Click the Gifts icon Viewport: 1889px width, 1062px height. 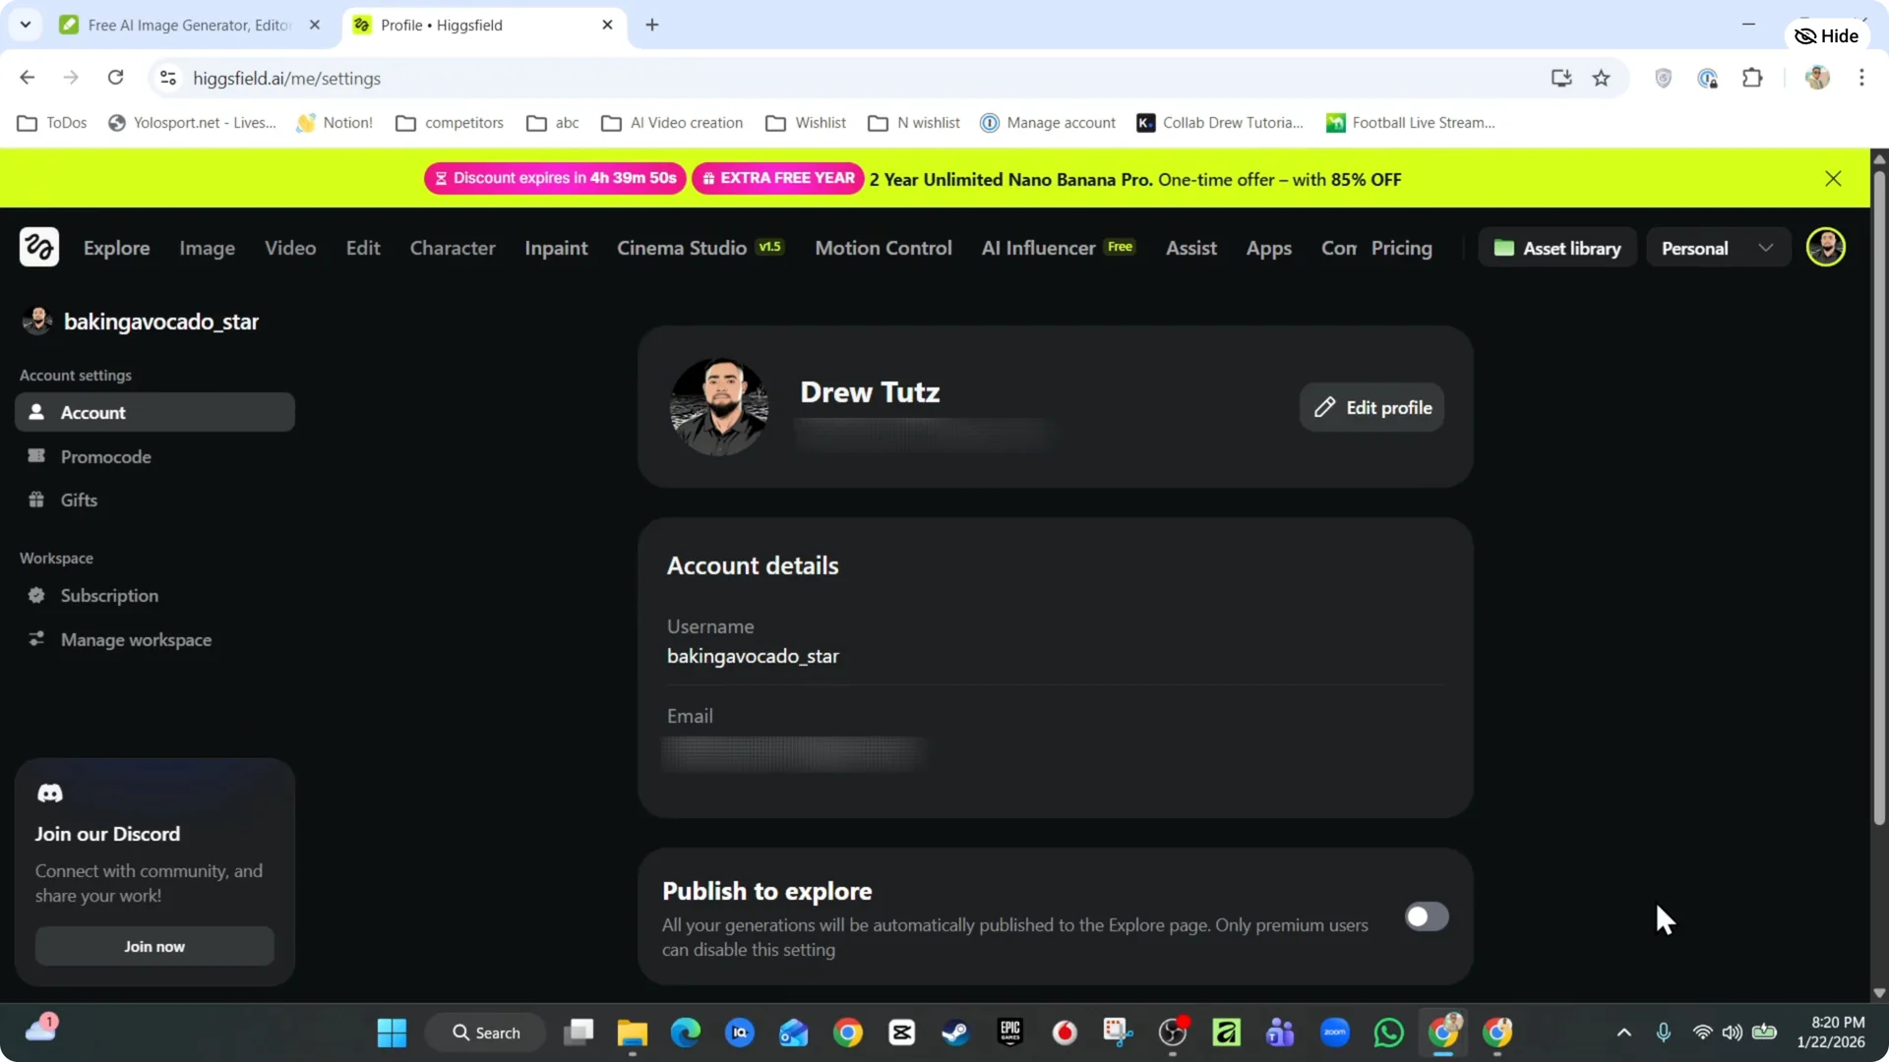click(x=36, y=499)
